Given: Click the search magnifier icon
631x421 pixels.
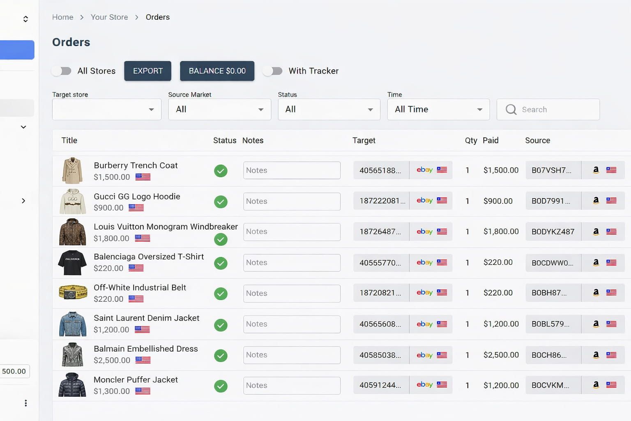Looking at the screenshot, I should pos(511,109).
